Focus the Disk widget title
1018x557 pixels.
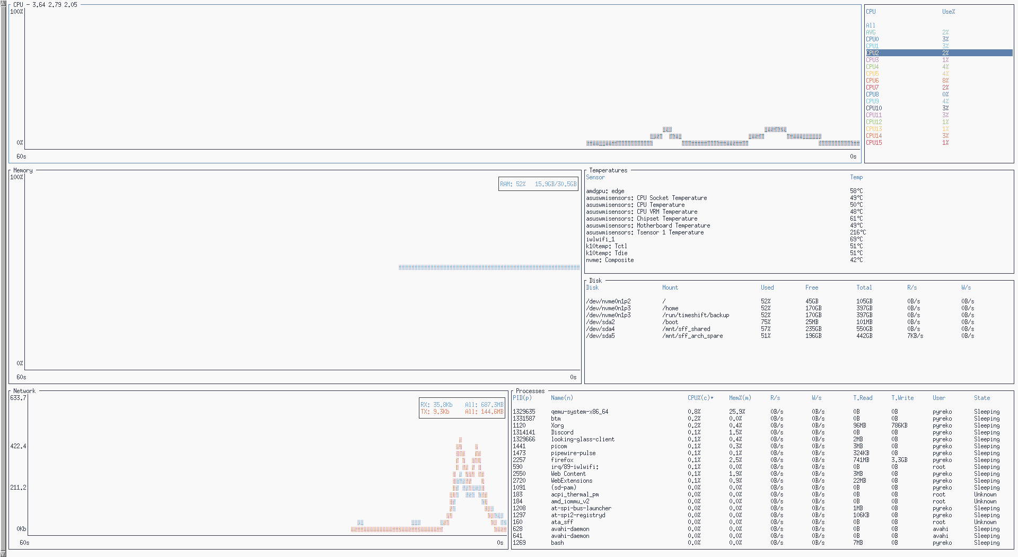[595, 281]
